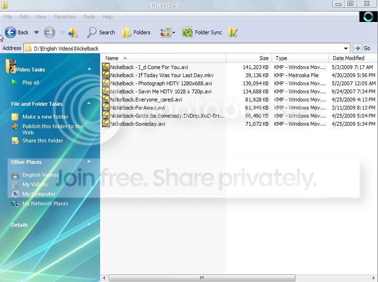Click Publish this folder to the Web

[53, 129]
